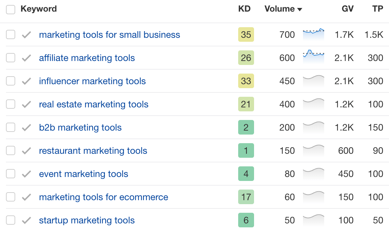This screenshot has height=230, width=389.
Task: Check the box for "influencer marketing tools"
Action: point(10,81)
